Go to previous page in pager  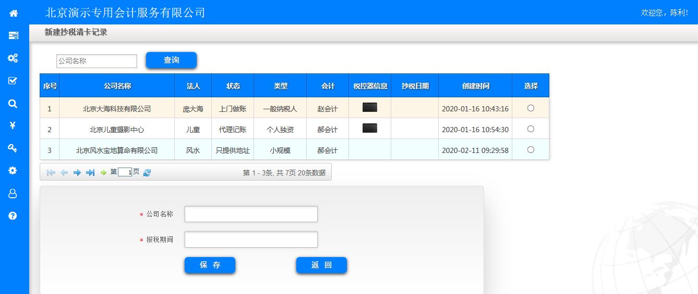tap(64, 172)
